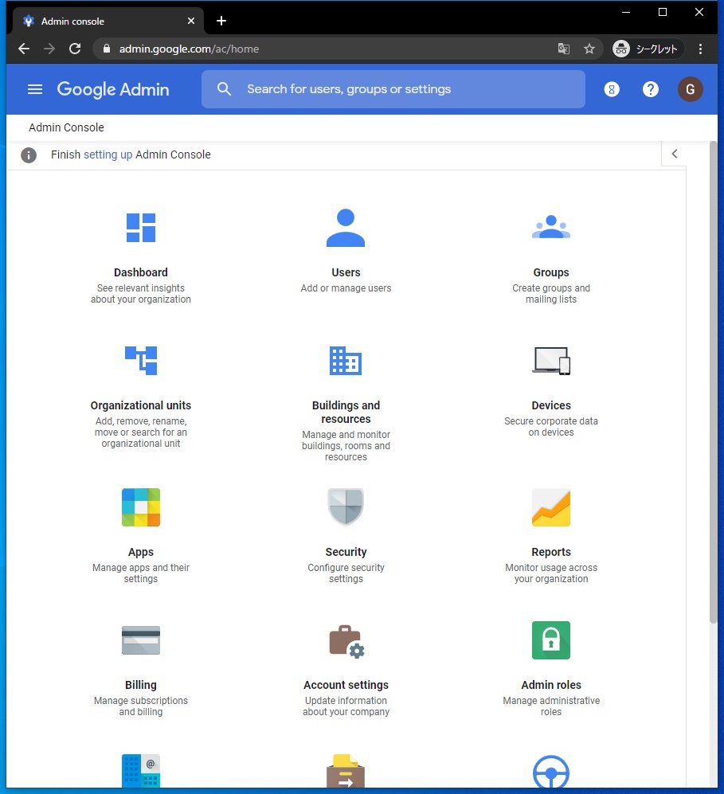Image resolution: width=724 pixels, height=794 pixels.
Task: Click the Organizational units title text
Action: pos(141,405)
